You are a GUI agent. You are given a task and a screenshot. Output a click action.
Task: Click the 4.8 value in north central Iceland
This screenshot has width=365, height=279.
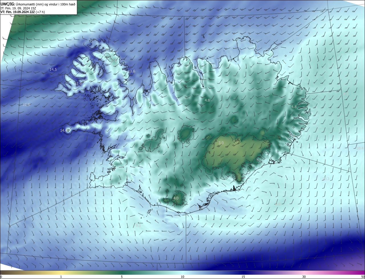click(x=207, y=100)
